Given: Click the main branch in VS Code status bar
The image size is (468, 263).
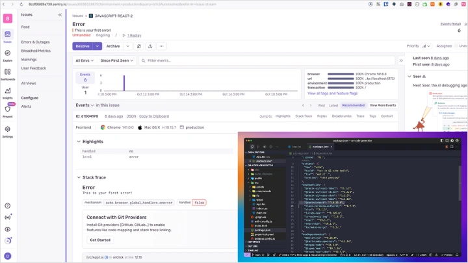Looking at the screenshot, I should pyautogui.click(x=256, y=255).
